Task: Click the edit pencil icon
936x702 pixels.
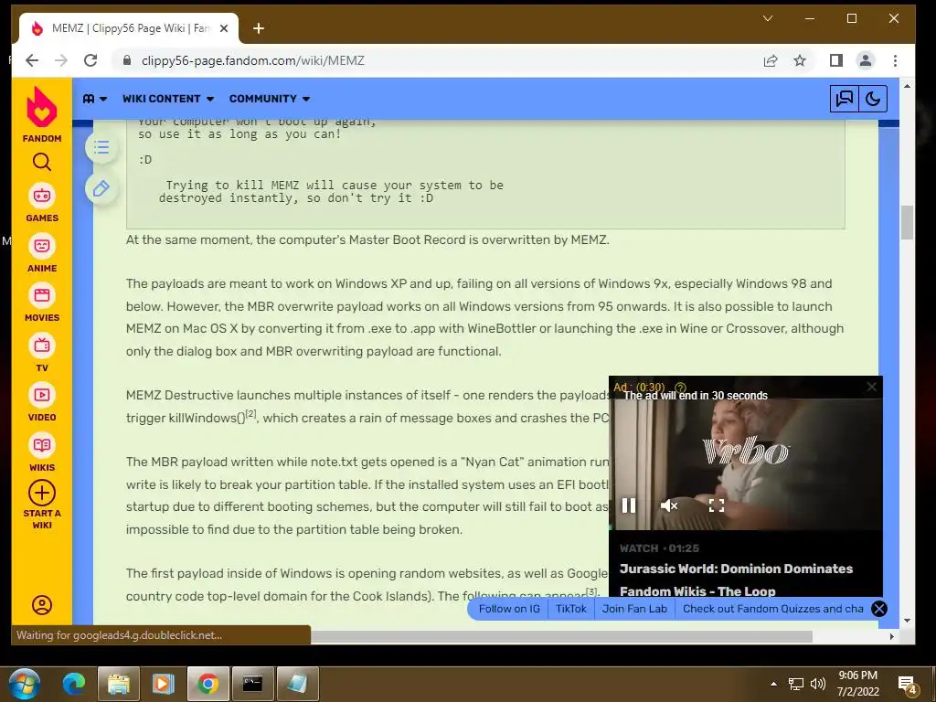Action: pyautogui.click(x=101, y=188)
